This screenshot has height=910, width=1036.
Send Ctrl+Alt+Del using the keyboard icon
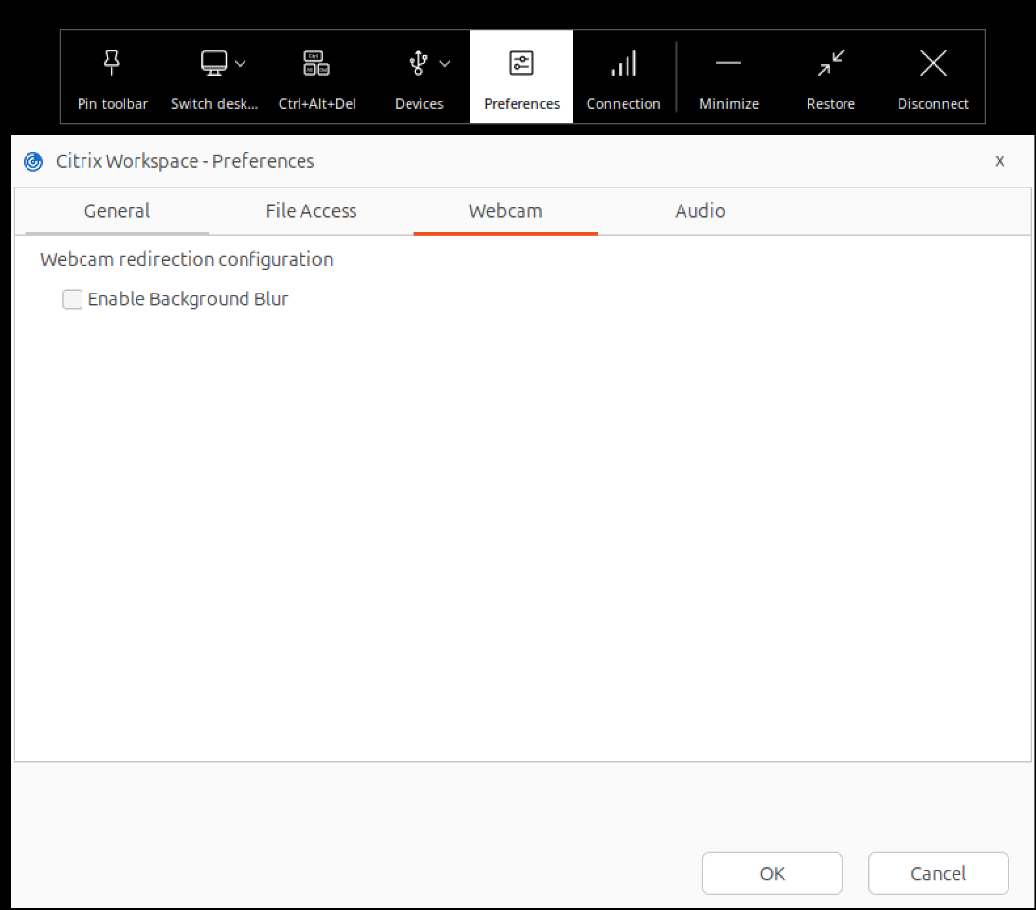[x=316, y=64]
